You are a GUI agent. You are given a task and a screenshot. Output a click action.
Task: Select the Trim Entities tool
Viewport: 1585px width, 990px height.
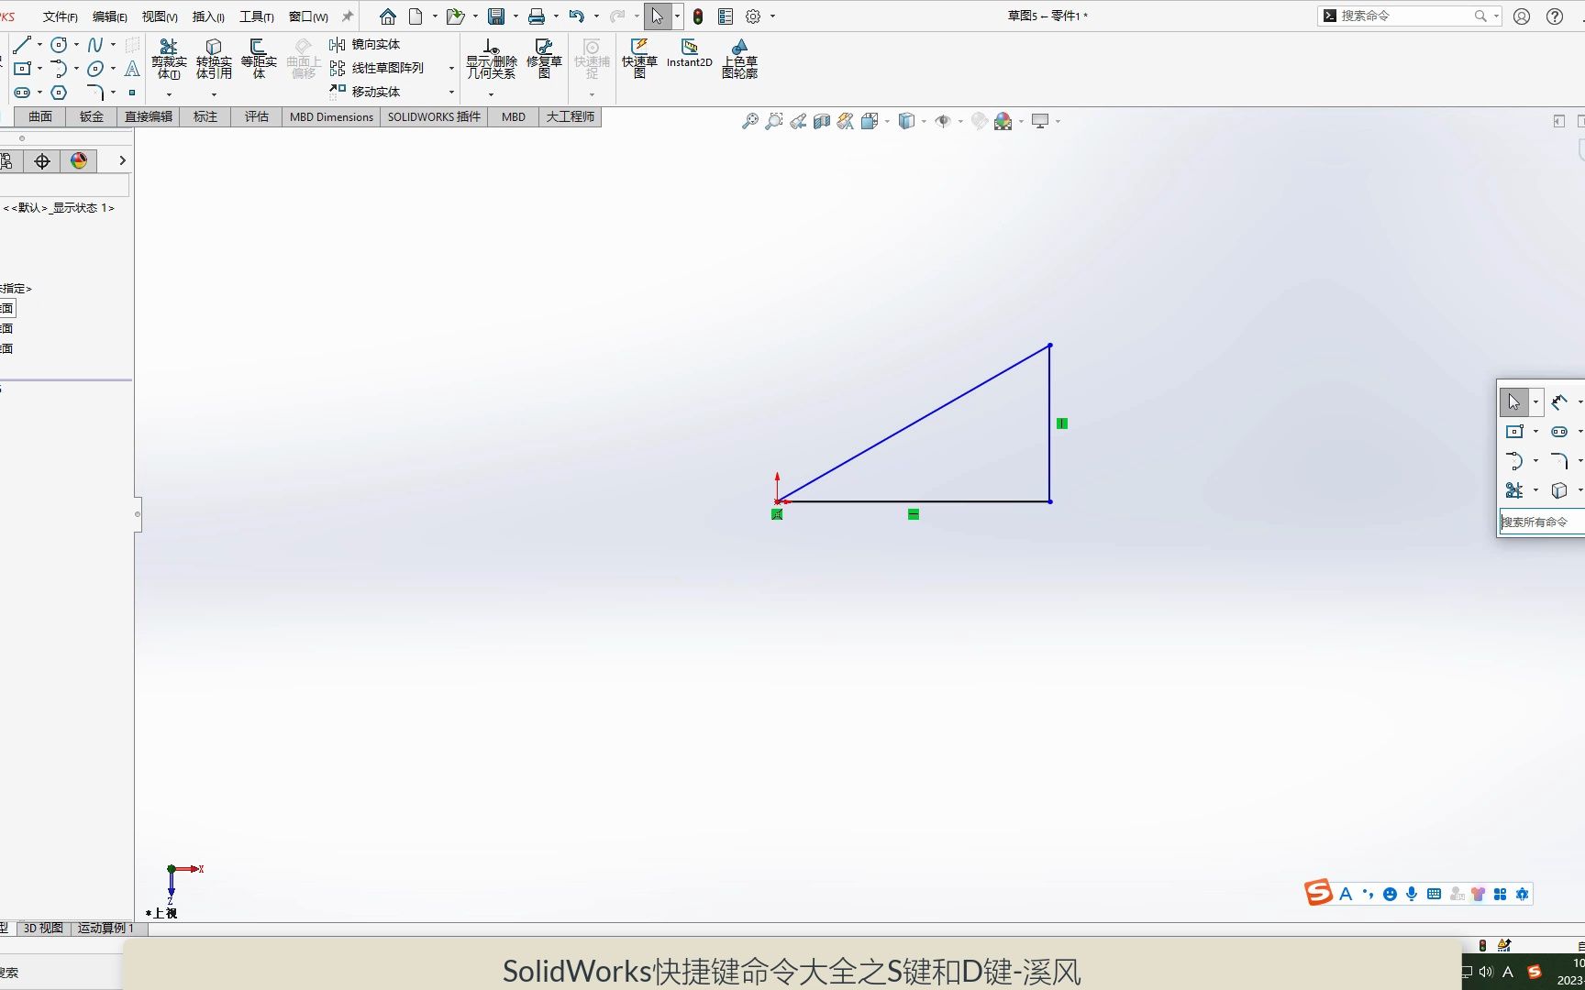point(168,57)
